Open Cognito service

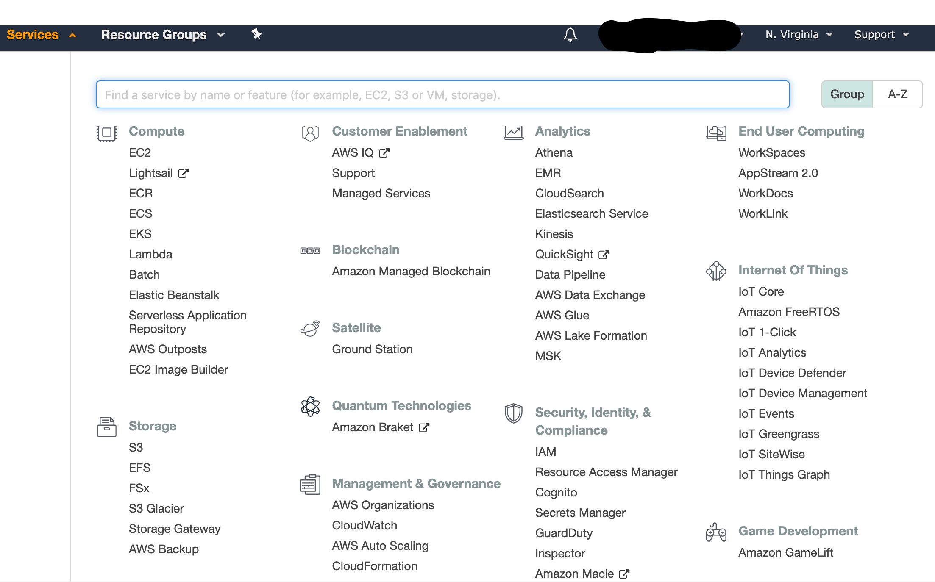(x=556, y=492)
